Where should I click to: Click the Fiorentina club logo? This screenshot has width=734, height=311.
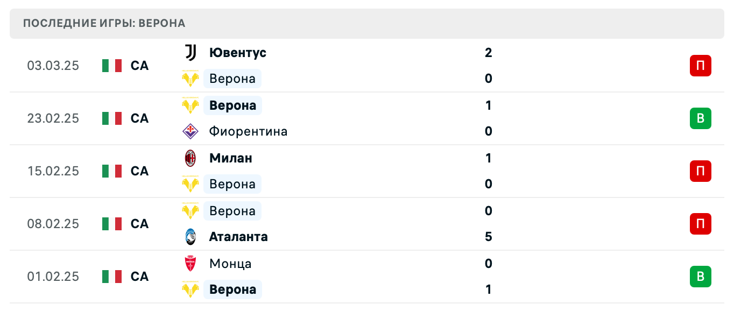190,131
